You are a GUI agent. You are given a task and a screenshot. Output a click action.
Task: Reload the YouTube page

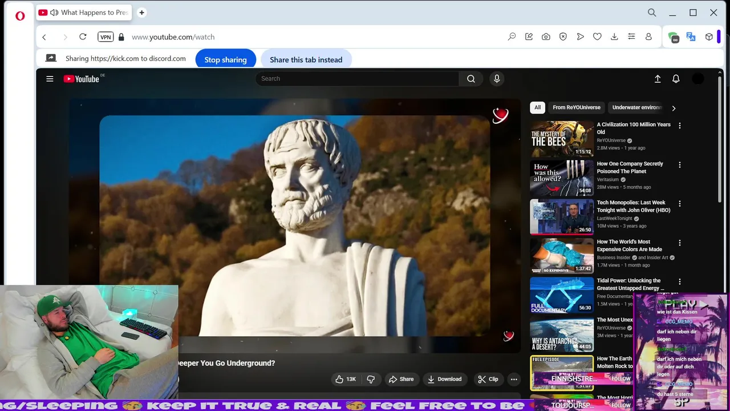83,37
